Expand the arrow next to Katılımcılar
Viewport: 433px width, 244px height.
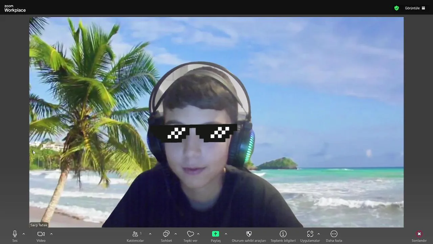(x=150, y=234)
